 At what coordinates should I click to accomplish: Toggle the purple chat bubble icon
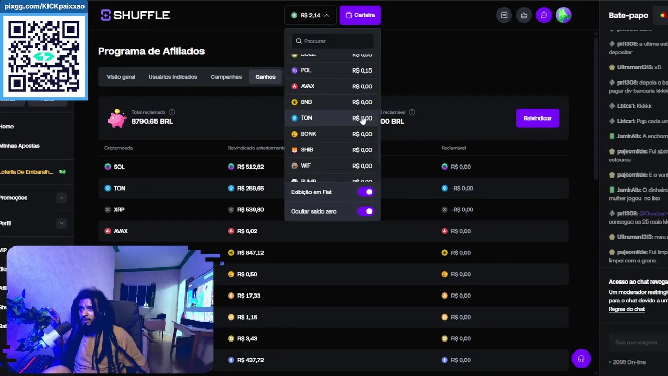point(544,15)
